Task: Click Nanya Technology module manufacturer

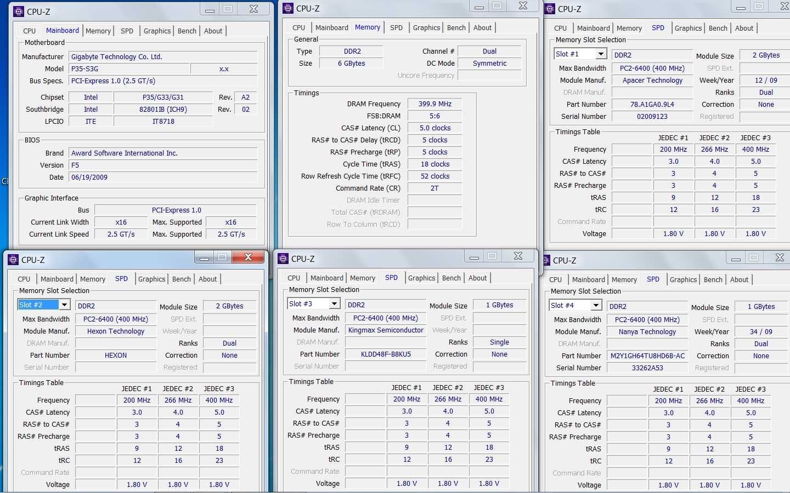Action: click(647, 331)
